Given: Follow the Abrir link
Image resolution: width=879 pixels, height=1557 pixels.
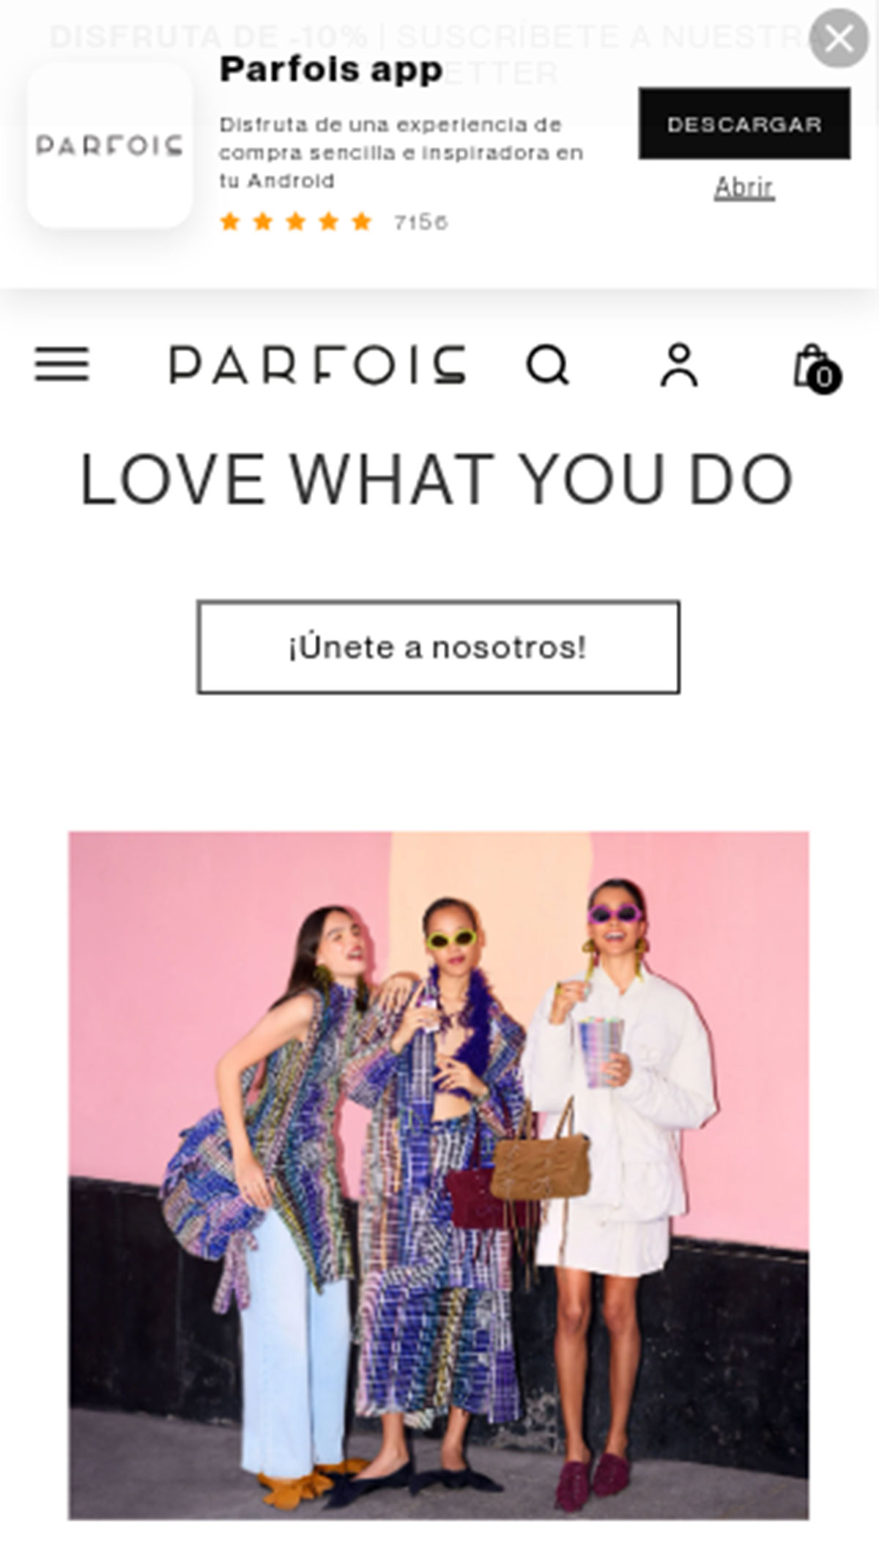Looking at the screenshot, I should [x=744, y=188].
